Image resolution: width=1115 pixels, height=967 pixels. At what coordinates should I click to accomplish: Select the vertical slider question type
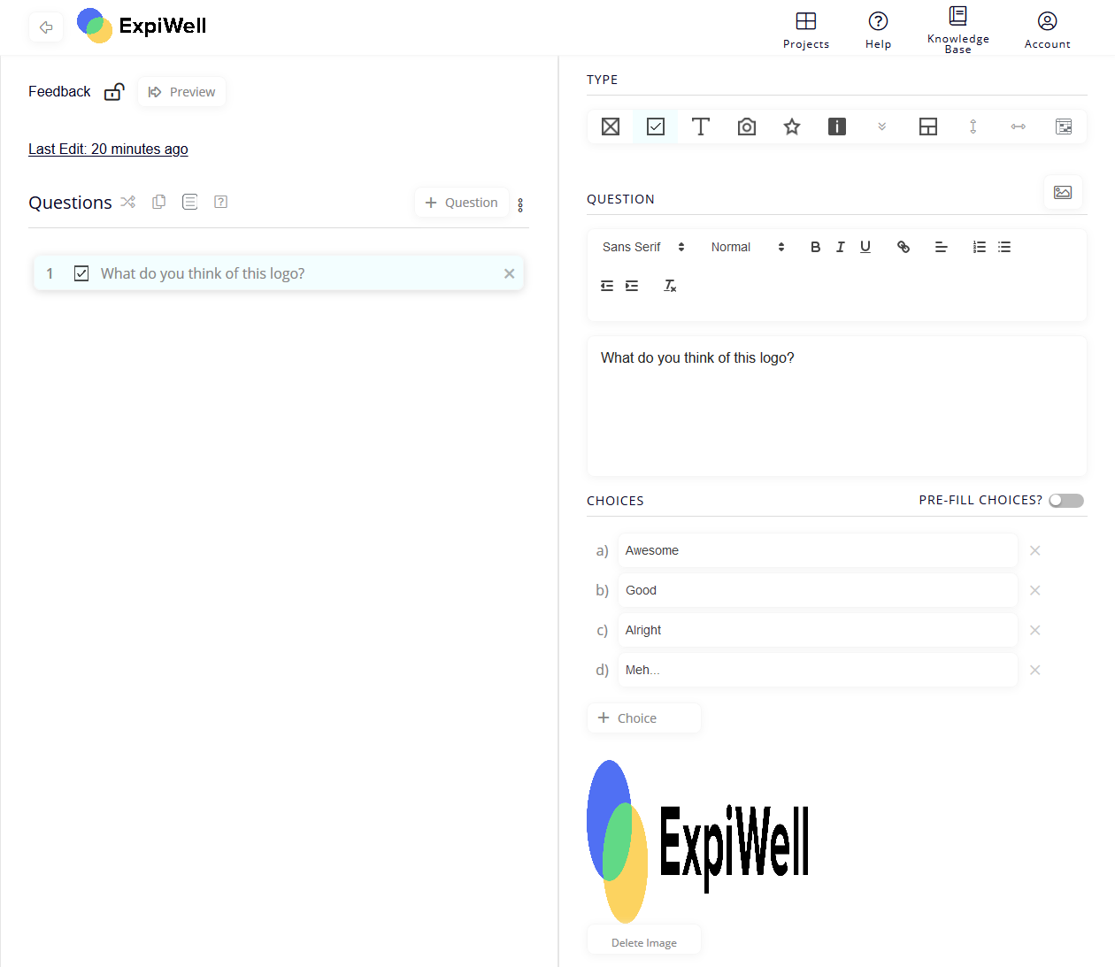click(x=973, y=127)
